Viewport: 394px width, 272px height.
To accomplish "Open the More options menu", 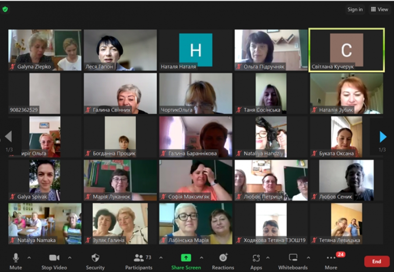I will click(331, 261).
